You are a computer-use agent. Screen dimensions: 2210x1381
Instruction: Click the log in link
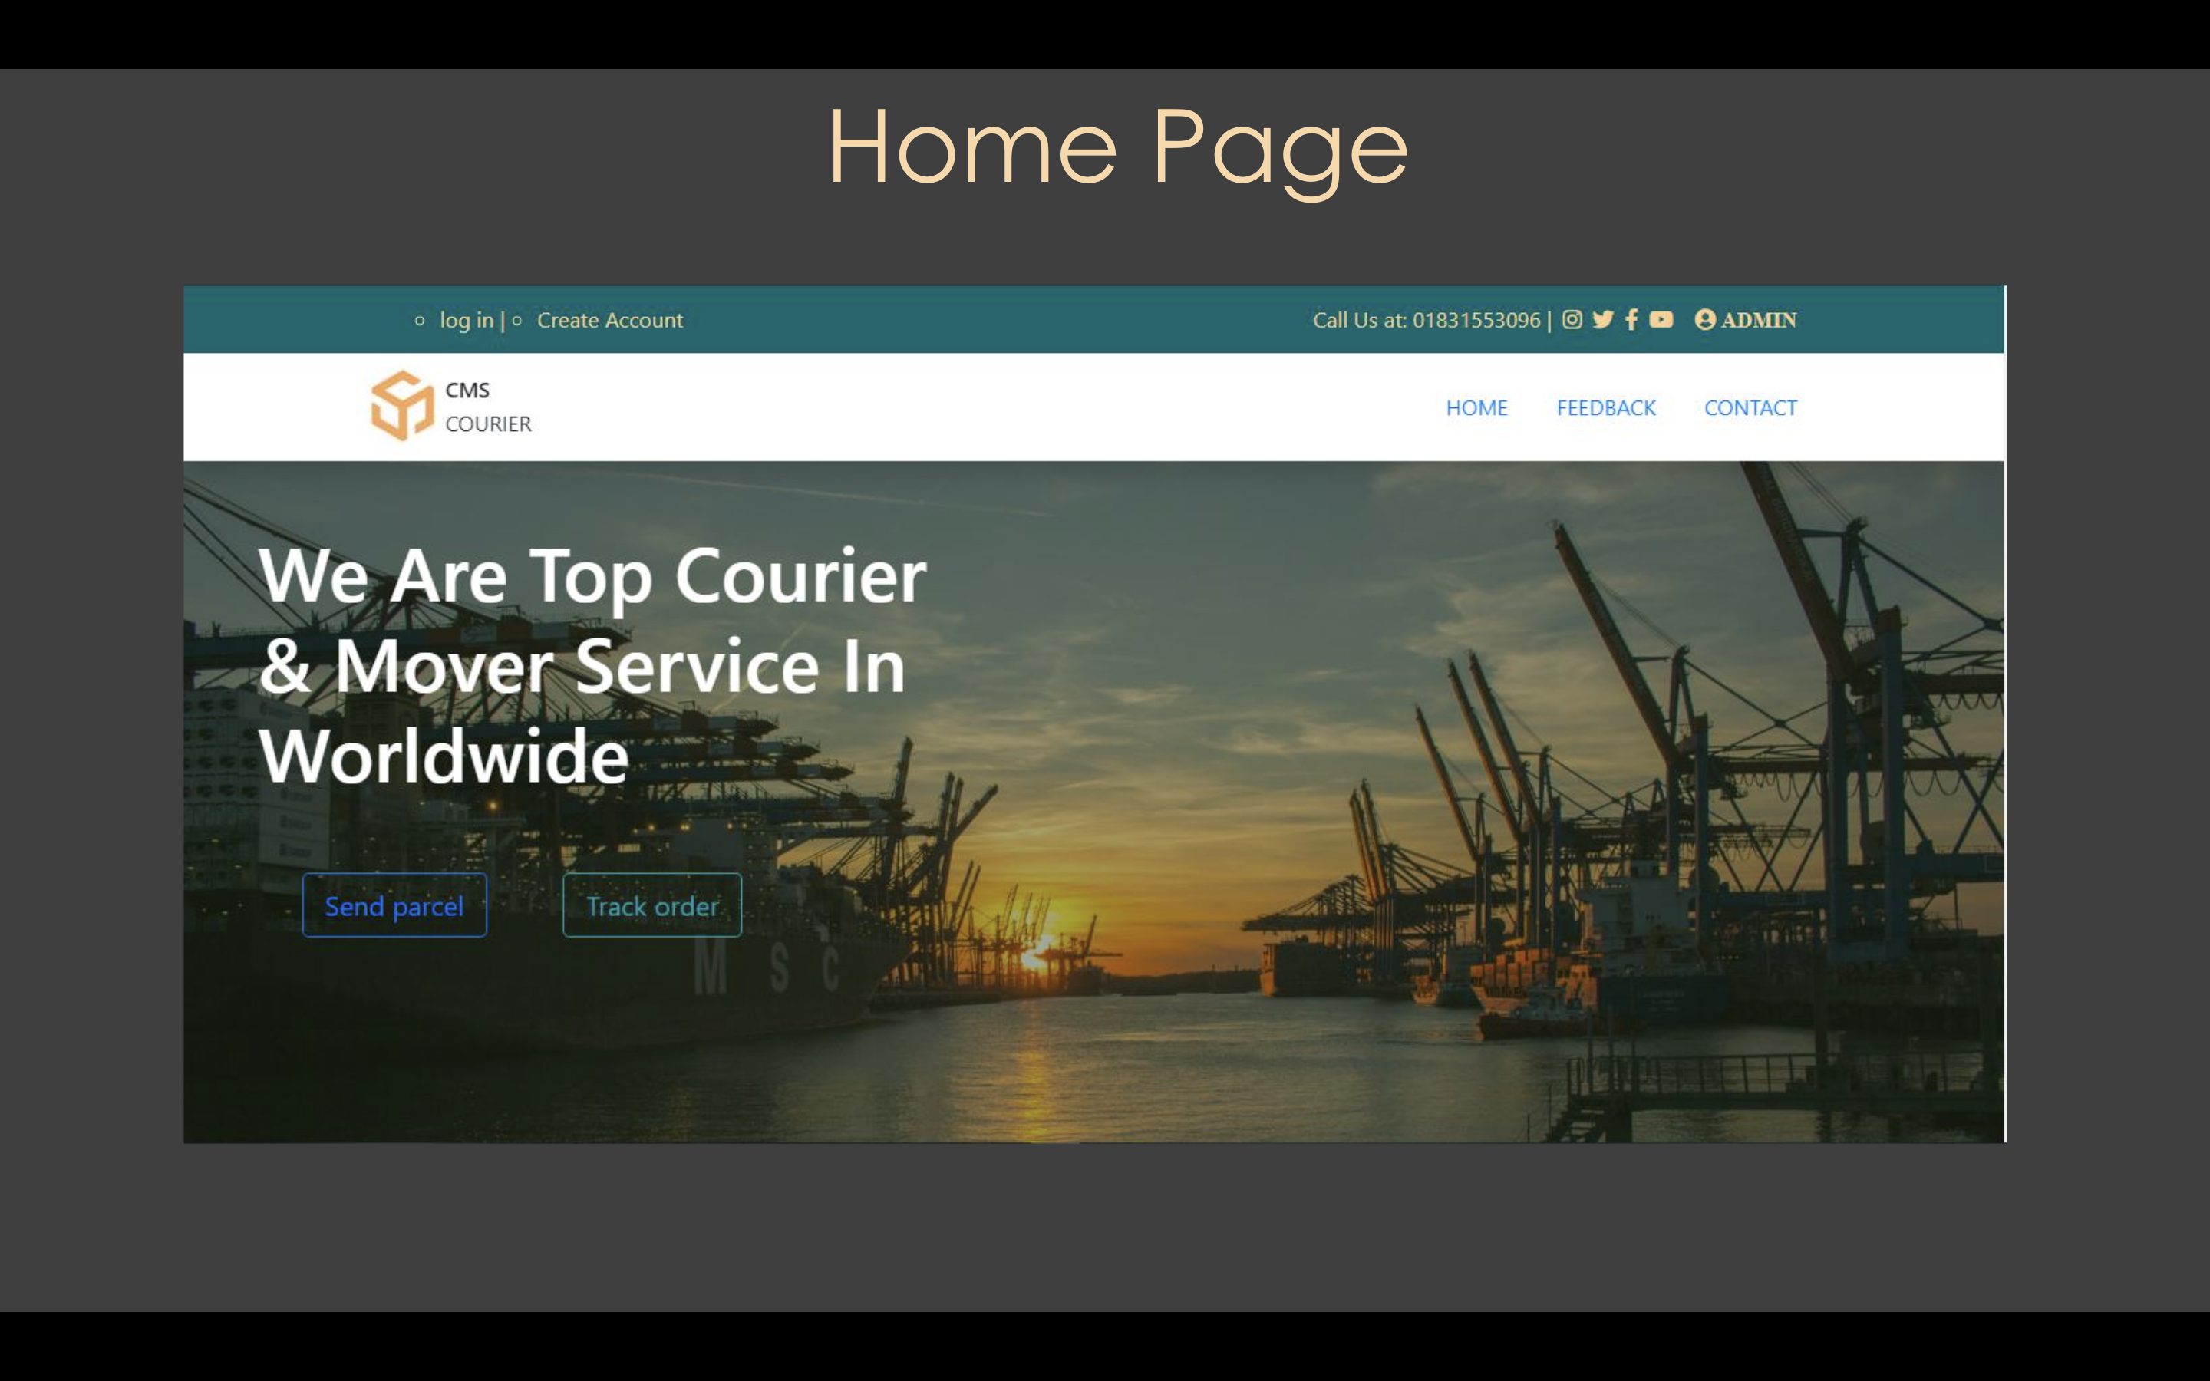click(465, 321)
